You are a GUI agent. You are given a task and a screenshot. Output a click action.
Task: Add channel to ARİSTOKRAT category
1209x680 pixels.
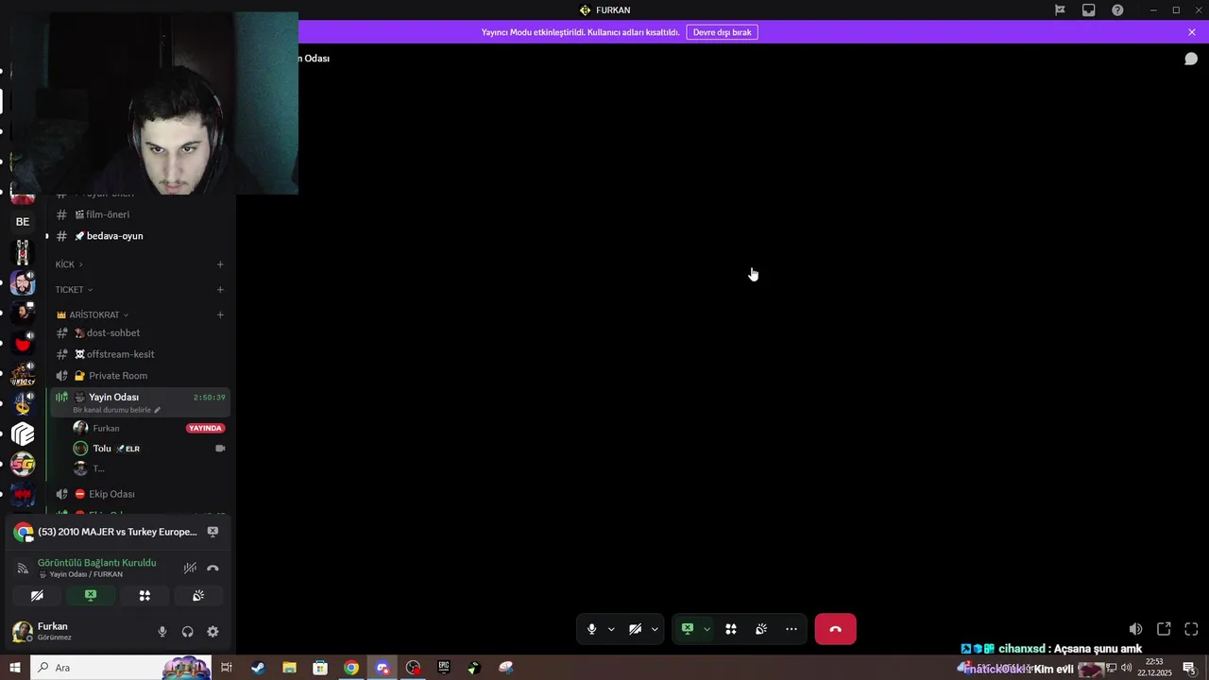click(x=220, y=315)
